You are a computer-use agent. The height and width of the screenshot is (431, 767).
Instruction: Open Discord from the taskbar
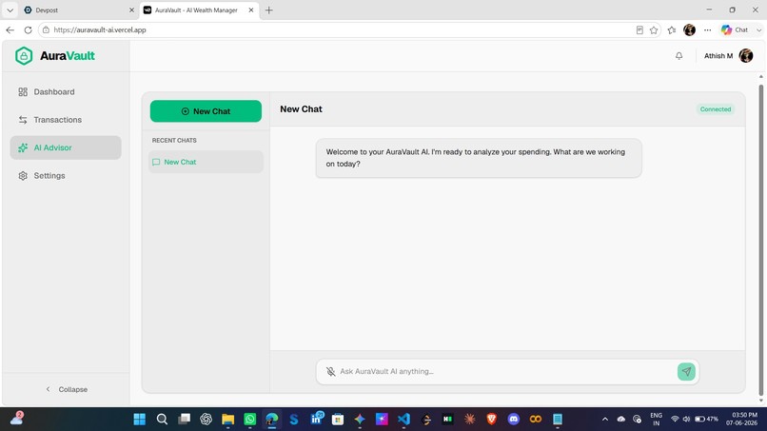tap(514, 420)
